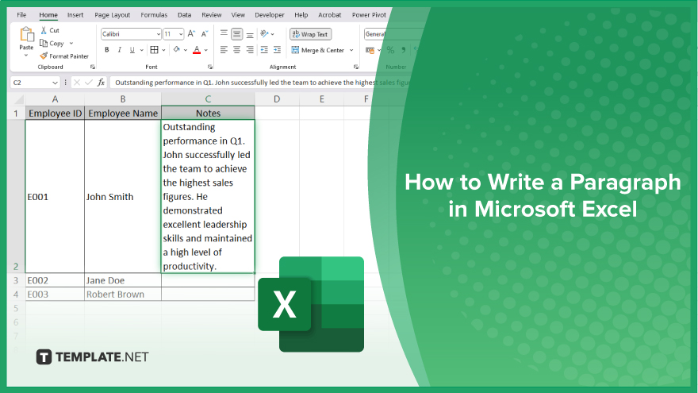Expand Copy options arrow
698x393 pixels.
pyautogui.click(x=71, y=43)
